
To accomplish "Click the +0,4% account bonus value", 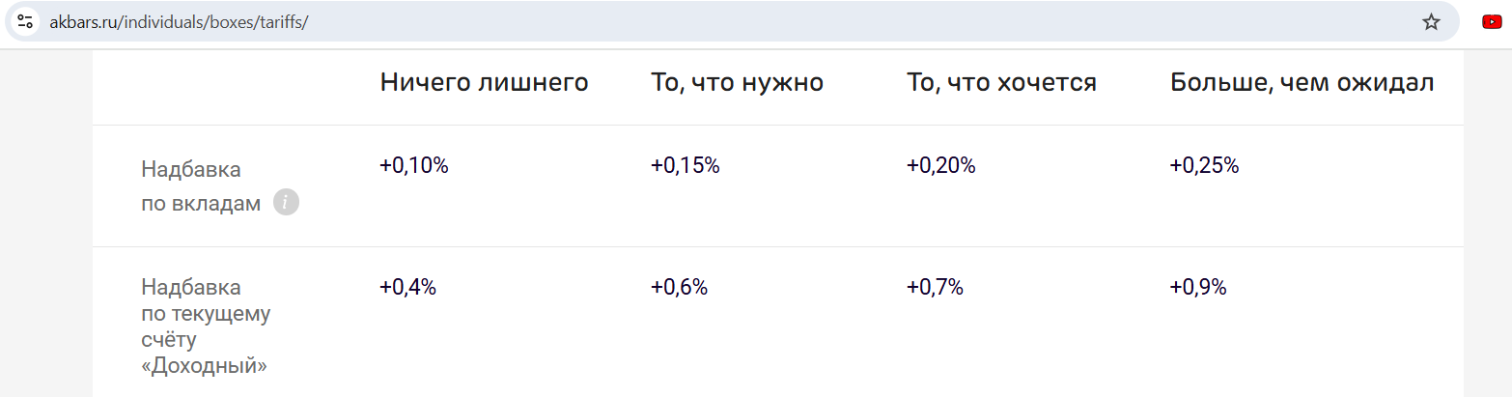I will (x=408, y=287).
